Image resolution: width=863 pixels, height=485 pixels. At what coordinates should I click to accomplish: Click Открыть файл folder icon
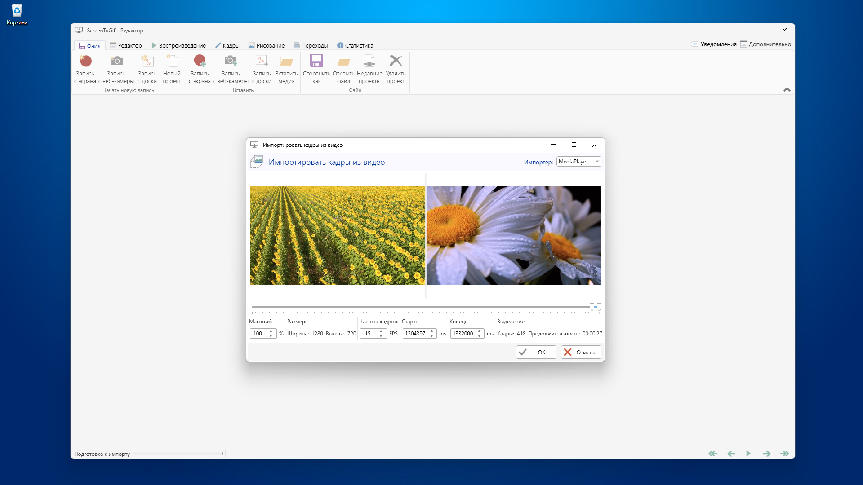pyautogui.click(x=343, y=61)
